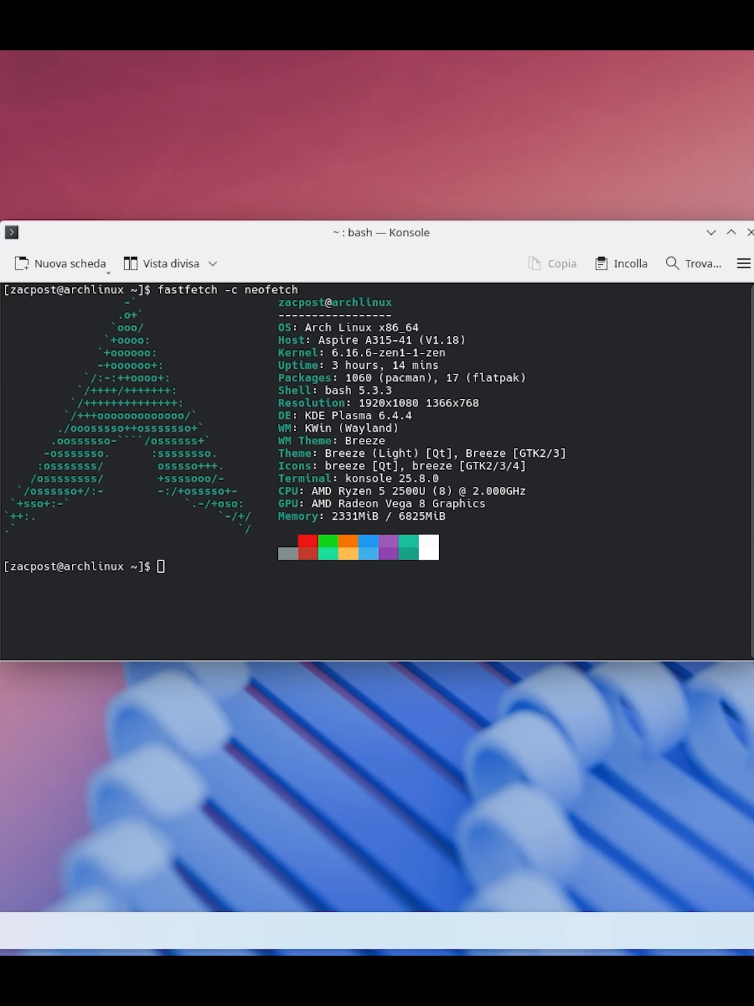Open the hamburger menu on the toolbar
This screenshot has height=1006, width=754.
[x=744, y=263]
